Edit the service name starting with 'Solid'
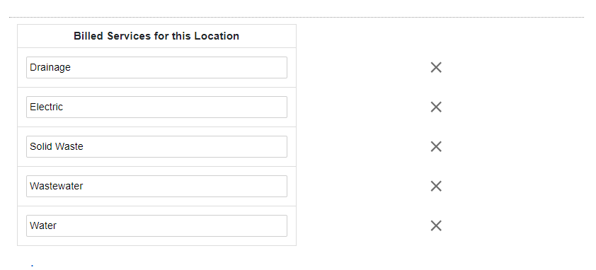Viewport: 596px width, 270px height. tap(156, 146)
